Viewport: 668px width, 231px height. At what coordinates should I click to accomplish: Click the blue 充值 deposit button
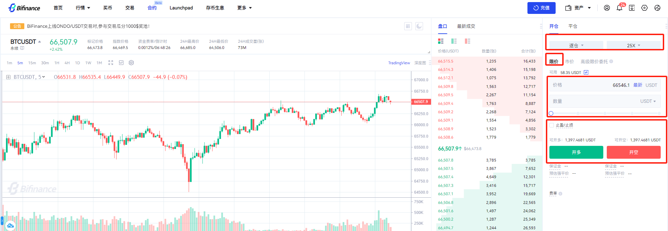[541, 8]
